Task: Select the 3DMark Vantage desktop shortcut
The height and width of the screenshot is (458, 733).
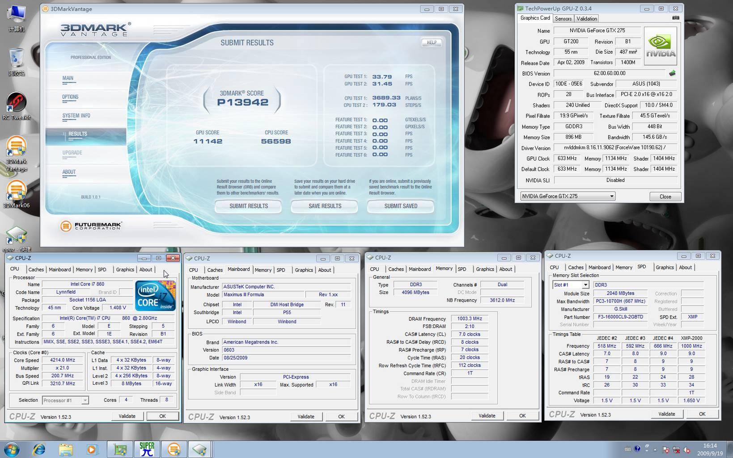Action: (x=17, y=154)
